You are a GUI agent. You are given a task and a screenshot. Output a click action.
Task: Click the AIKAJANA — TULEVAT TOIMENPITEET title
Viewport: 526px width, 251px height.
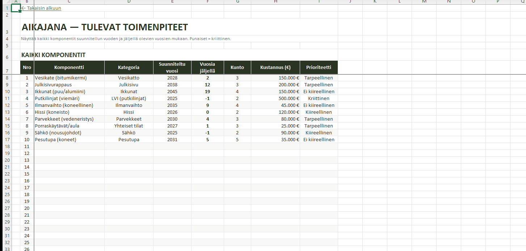[x=105, y=27]
